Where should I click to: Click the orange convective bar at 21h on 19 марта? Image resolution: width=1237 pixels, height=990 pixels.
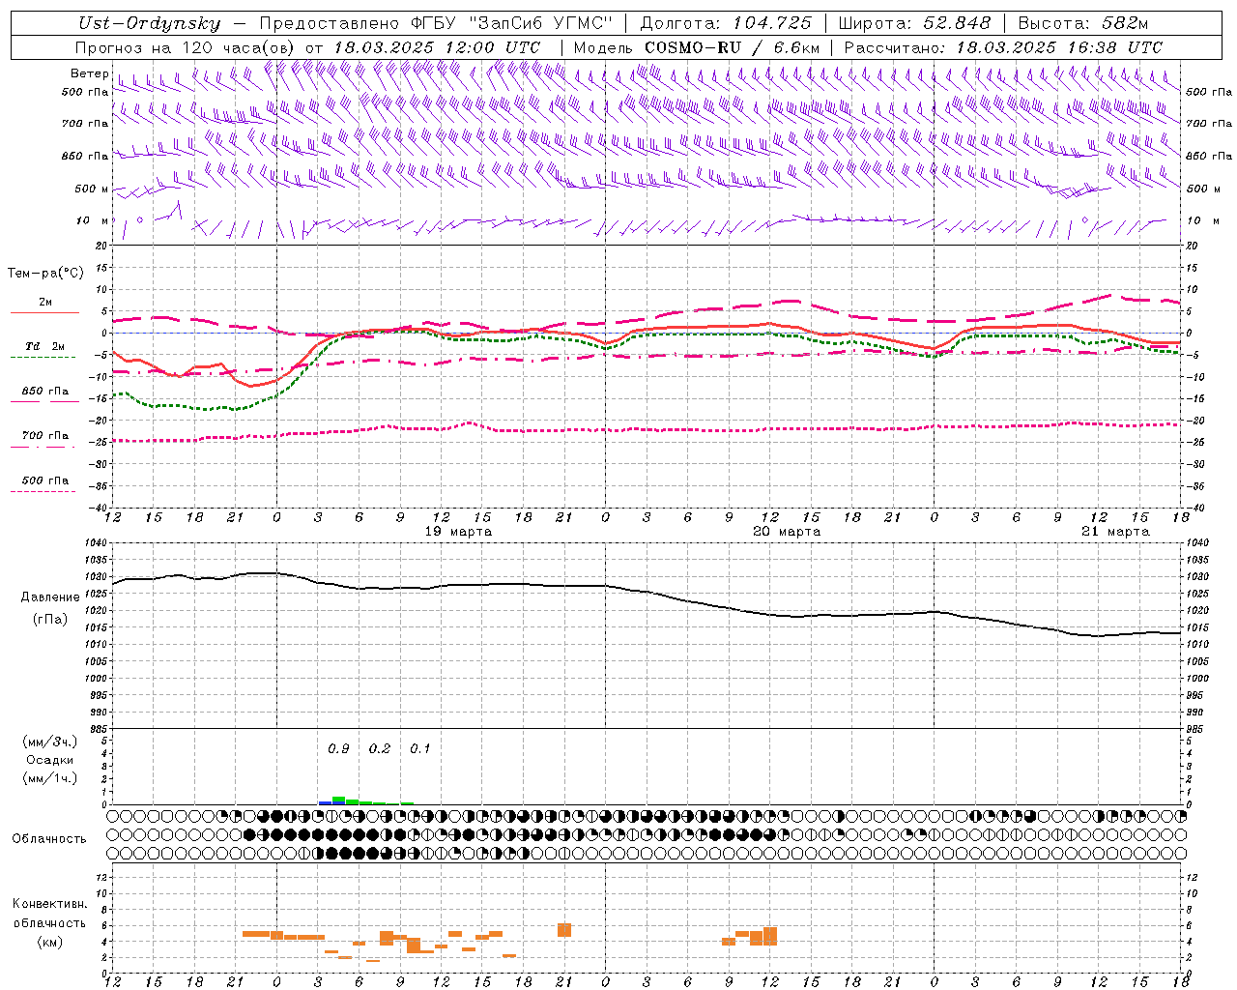point(564,930)
